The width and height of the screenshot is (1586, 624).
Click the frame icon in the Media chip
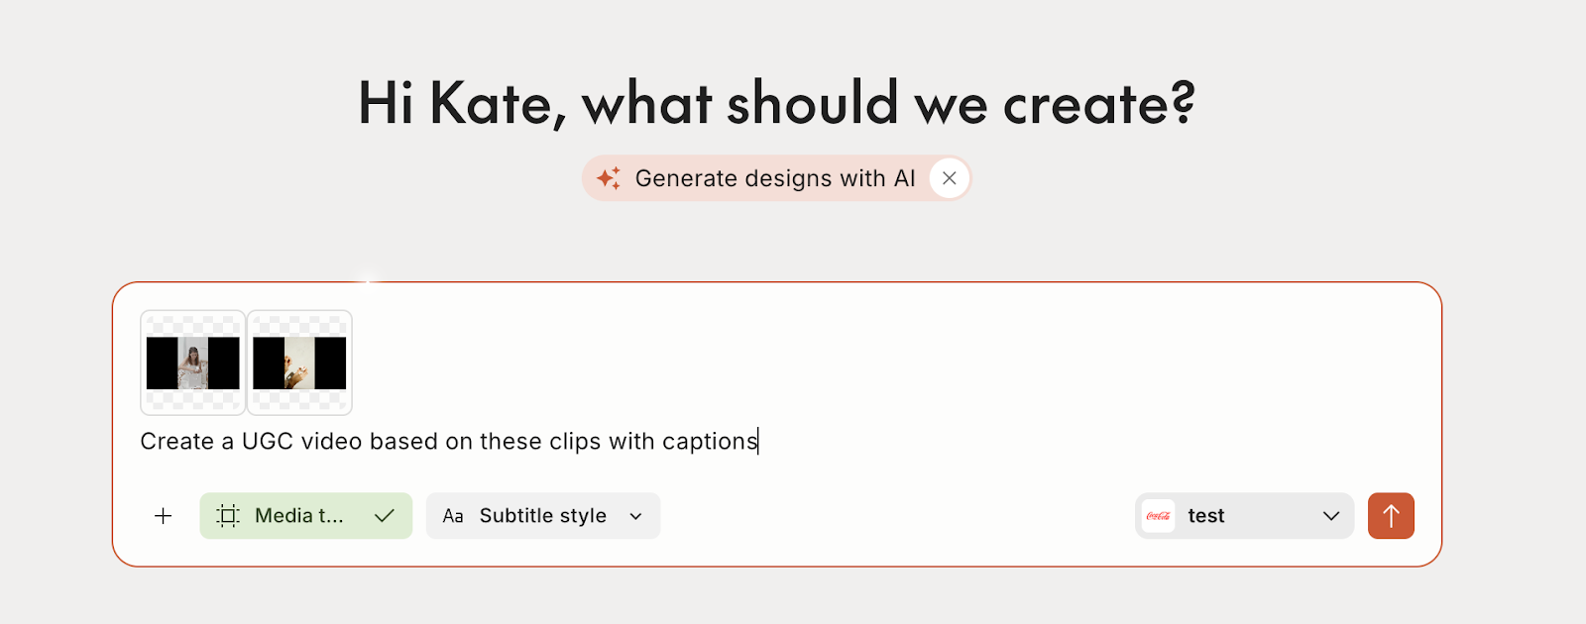tap(228, 516)
